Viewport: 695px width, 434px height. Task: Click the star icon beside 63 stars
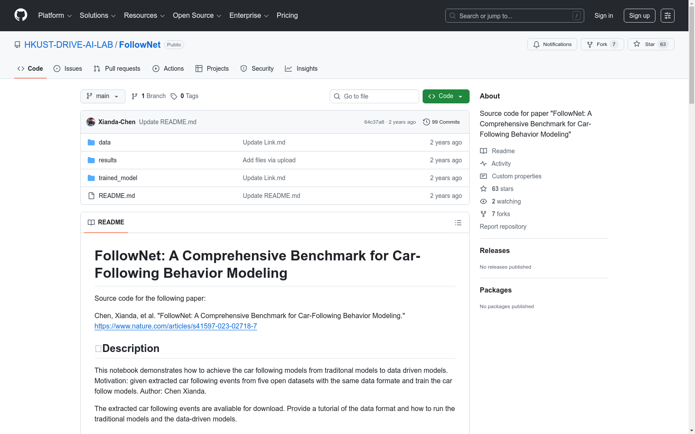pyautogui.click(x=483, y=189)
